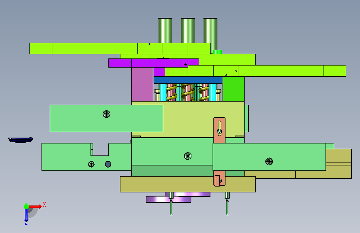Select the mauve pink block beside the springs
The image size is (360, 233).
click(142, 84)
